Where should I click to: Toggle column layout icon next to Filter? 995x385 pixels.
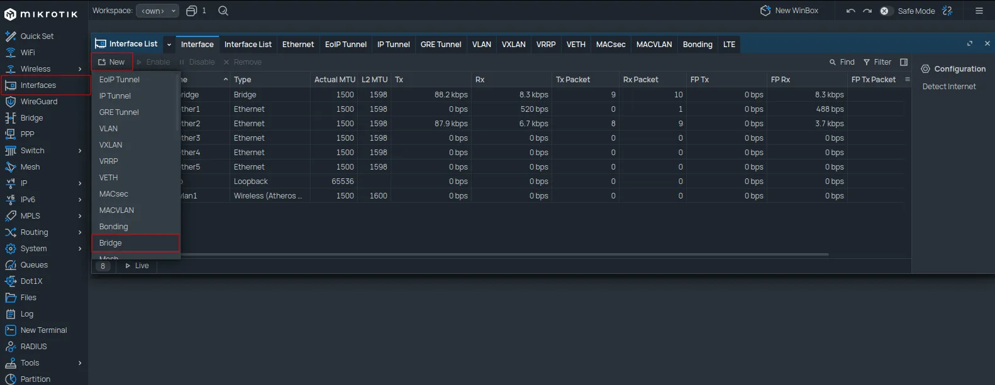904,62
